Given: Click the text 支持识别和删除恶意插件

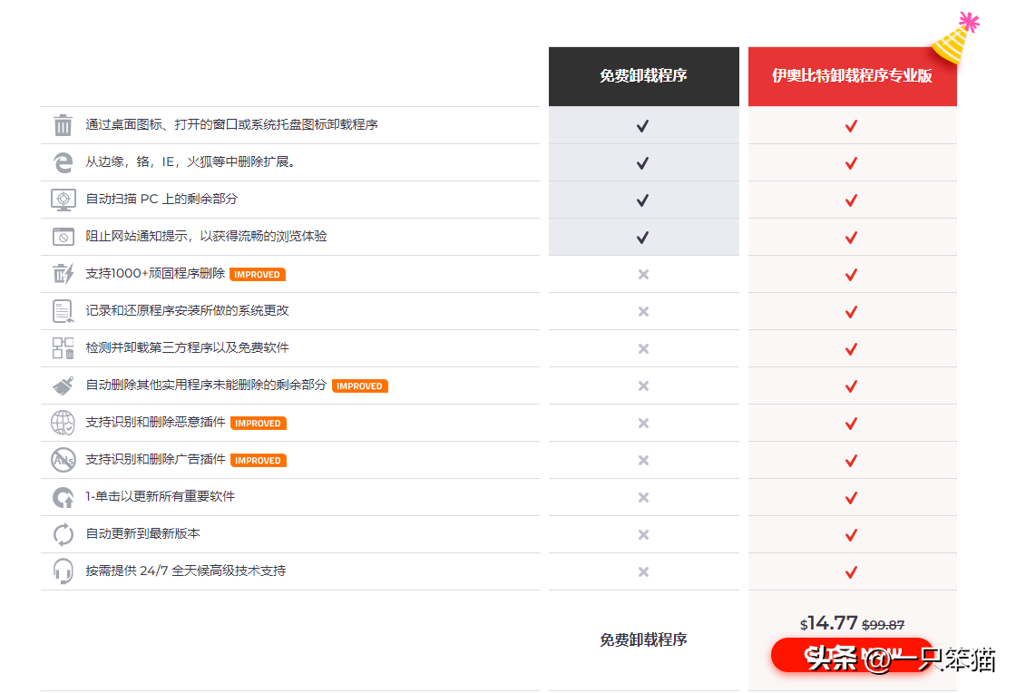Looking at the screenshot, I should tap(155, 423).
